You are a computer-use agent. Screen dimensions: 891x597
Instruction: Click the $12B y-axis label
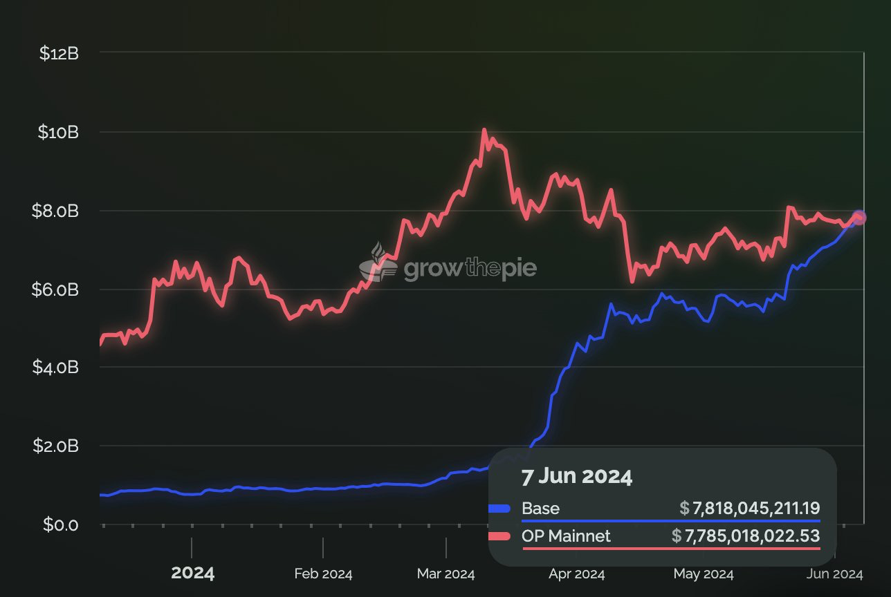pos(59,53)
